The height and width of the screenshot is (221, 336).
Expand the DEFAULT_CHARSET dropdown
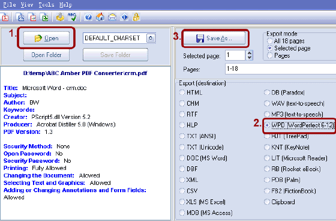[151, 38]
